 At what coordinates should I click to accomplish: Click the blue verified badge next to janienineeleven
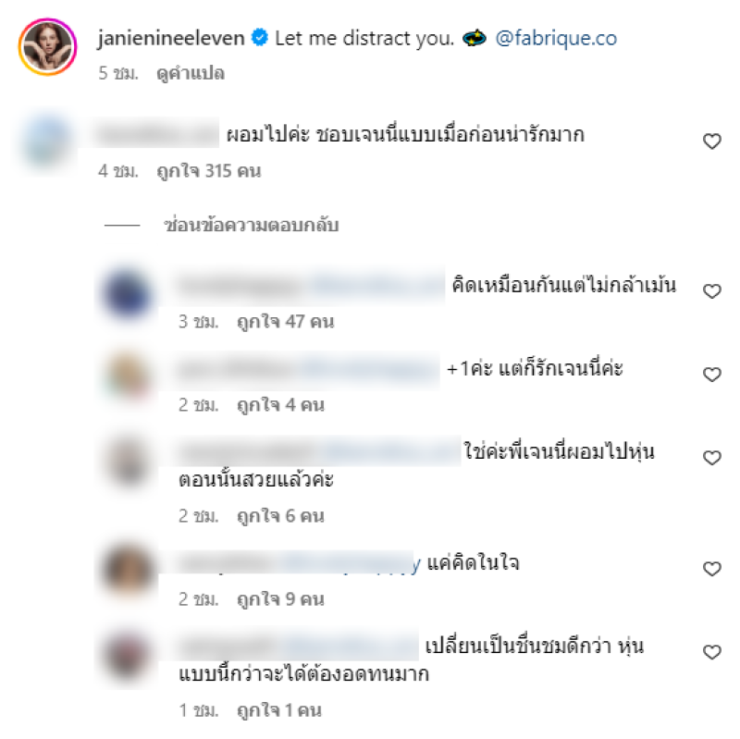259,37
